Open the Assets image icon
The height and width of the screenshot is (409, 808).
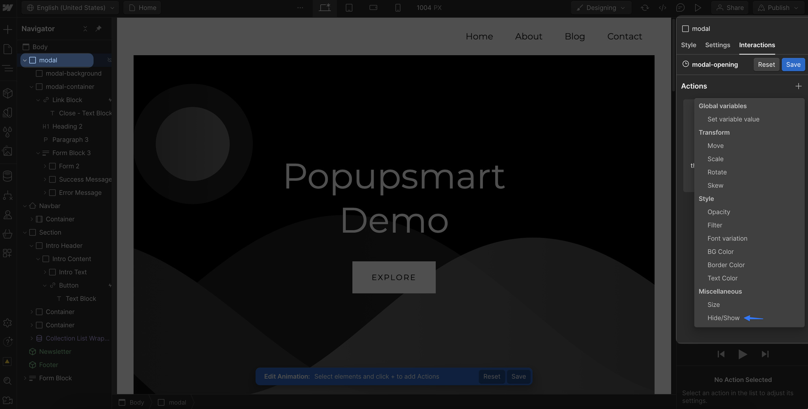7,151
